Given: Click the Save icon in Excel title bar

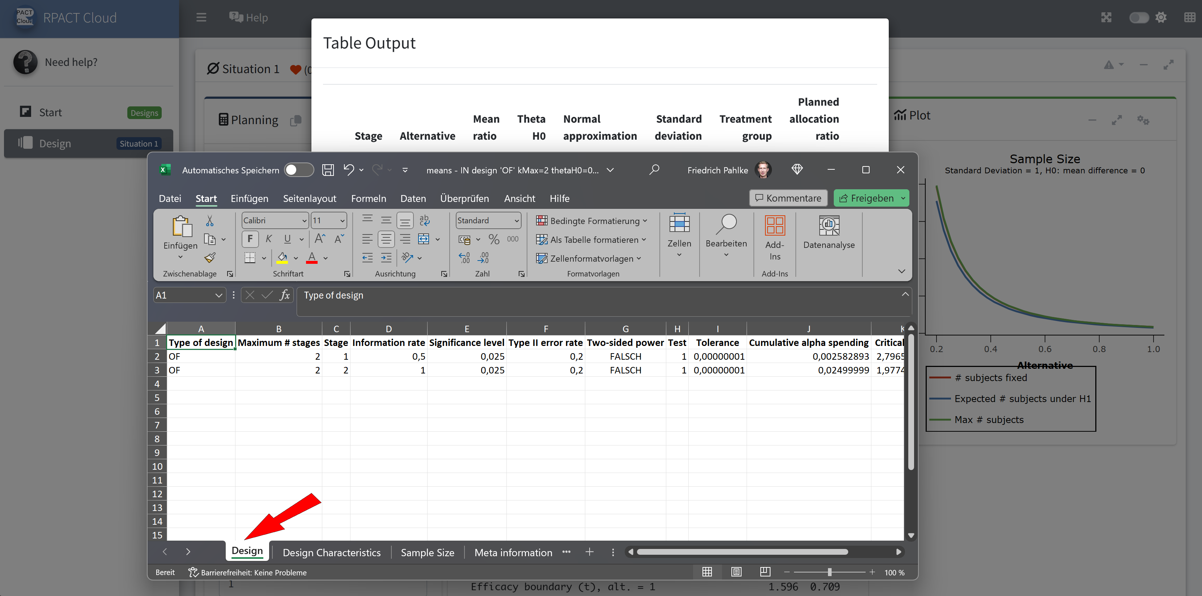Looking at the screenshot, I should [328, 170].
